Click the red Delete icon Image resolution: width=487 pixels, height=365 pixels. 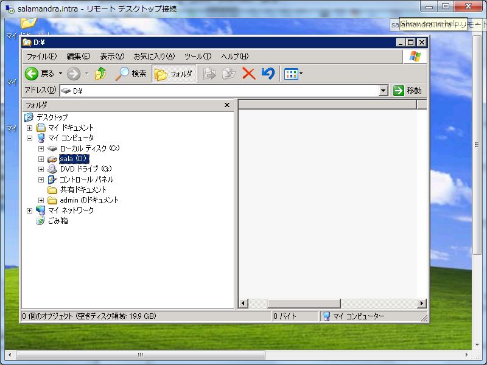(249, 74)
